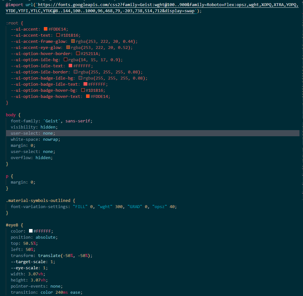This screenshot has height=296, width=303.
Task: Click the --ui-option-badge-hover-text property name
Action: [45, 97]
